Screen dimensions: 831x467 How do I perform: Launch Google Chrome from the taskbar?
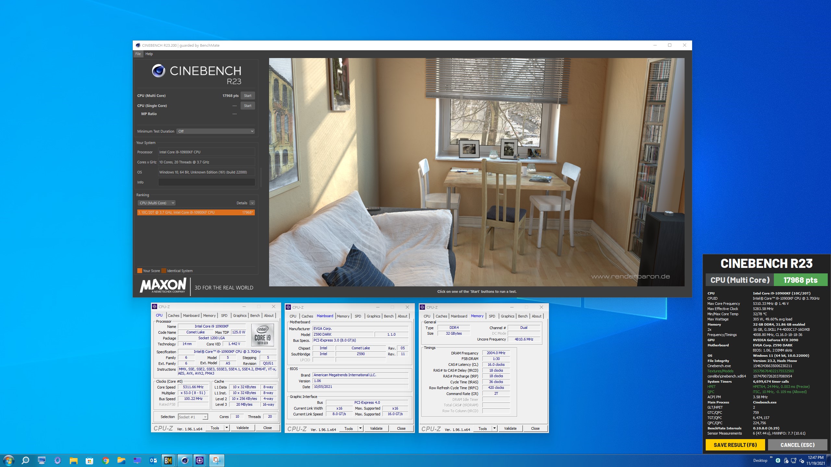coord(105,460)
